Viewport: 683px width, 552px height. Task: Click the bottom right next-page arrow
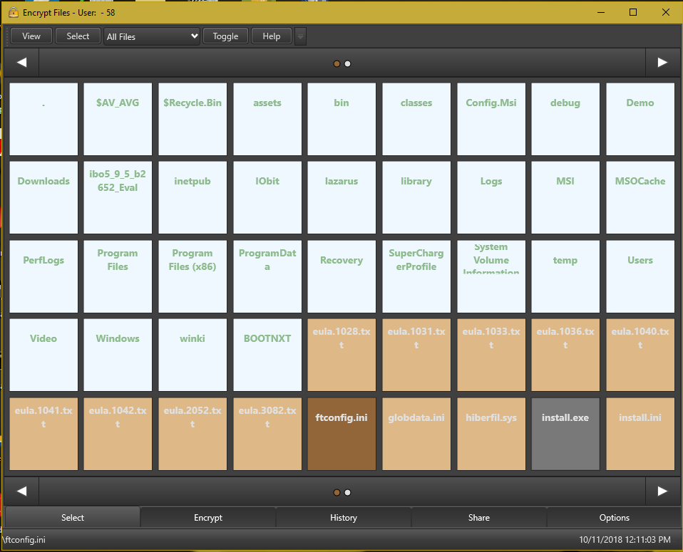tap(662, 491)
